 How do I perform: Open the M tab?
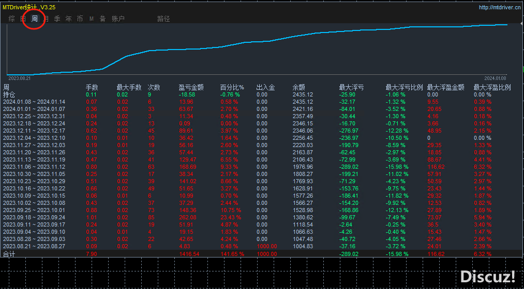91,19
